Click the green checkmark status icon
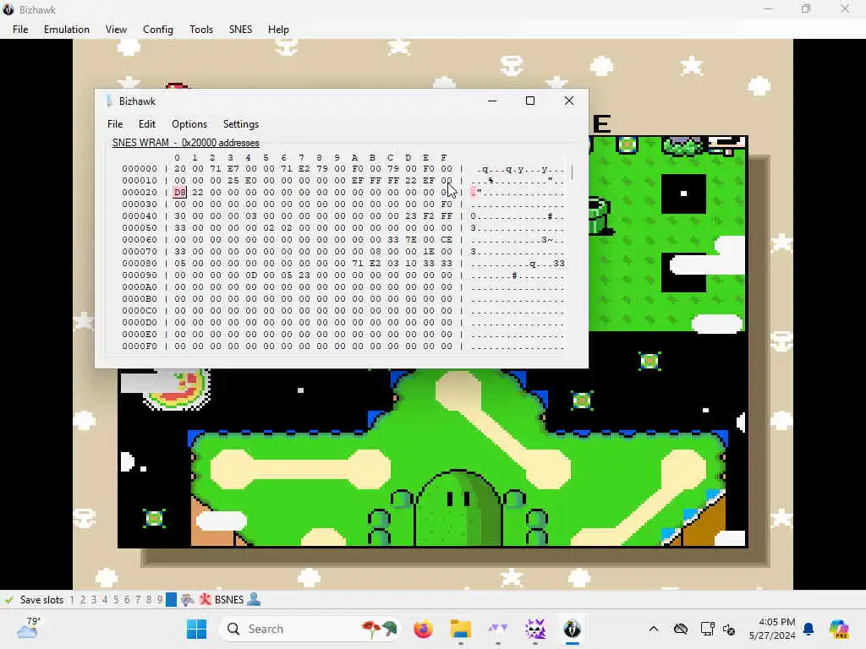Screen dimensions: 866x649 (8, 599)
